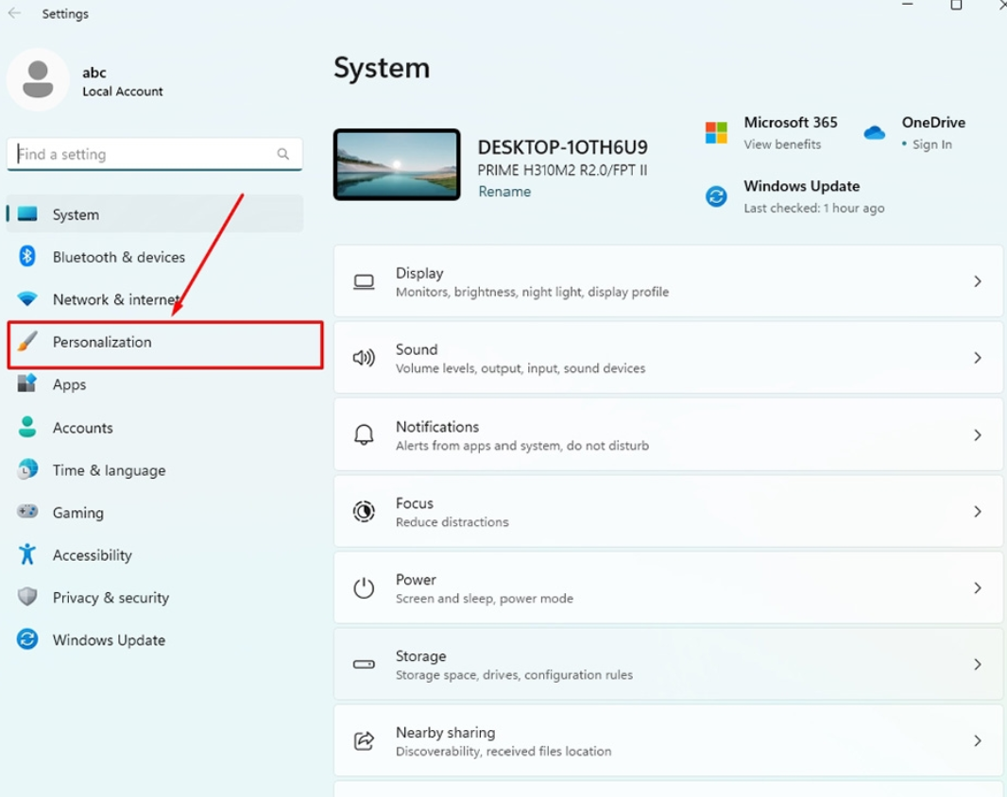Click the Gaming controller icon
This screenshot has height=797, width=1007.
(x=27, y=512)
